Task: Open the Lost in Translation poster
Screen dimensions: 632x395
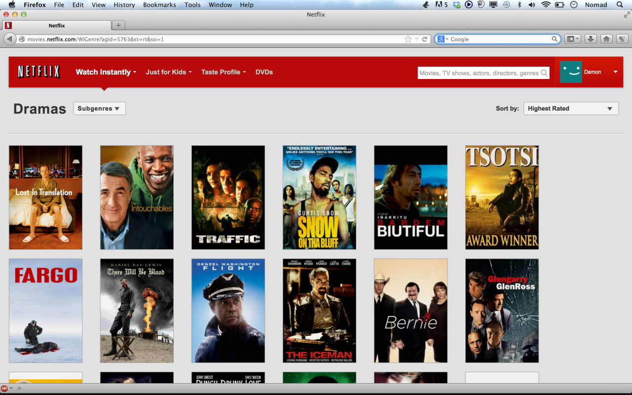Action: 45,197
